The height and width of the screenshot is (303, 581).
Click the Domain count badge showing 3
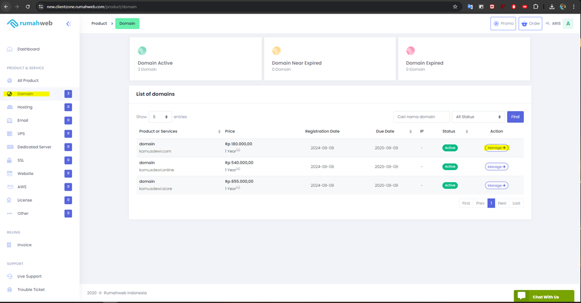(x=68, y=94)
